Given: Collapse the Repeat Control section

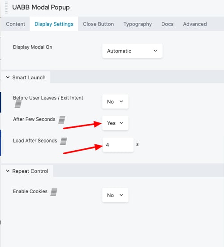Looking at the screenshot, I should 8,171.
